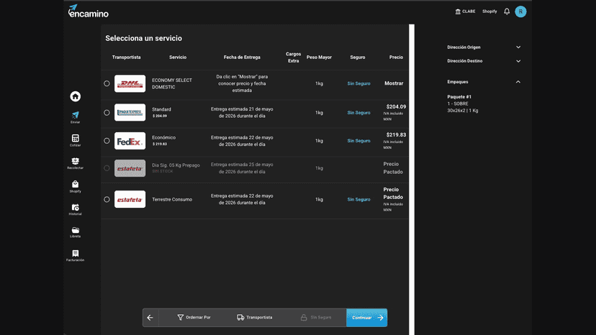Open the Home icon in sidebar
Image resolution: width=596 pixels, height=335 pixels.
76,96
